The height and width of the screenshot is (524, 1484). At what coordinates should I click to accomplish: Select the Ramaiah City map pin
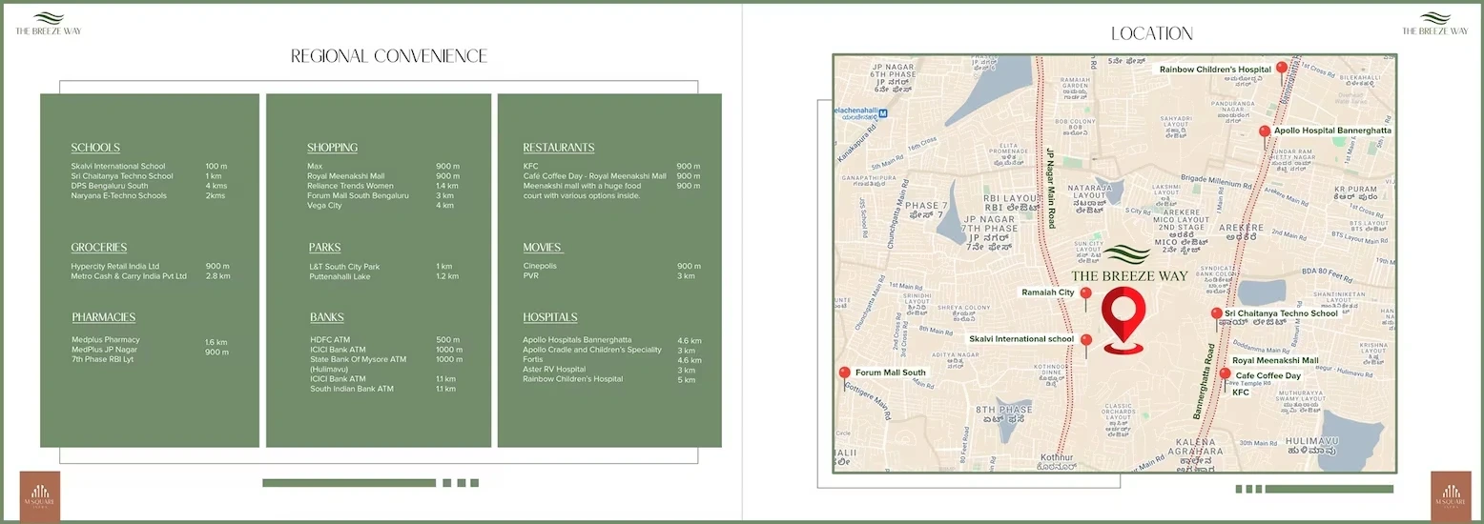point(1085,294)
